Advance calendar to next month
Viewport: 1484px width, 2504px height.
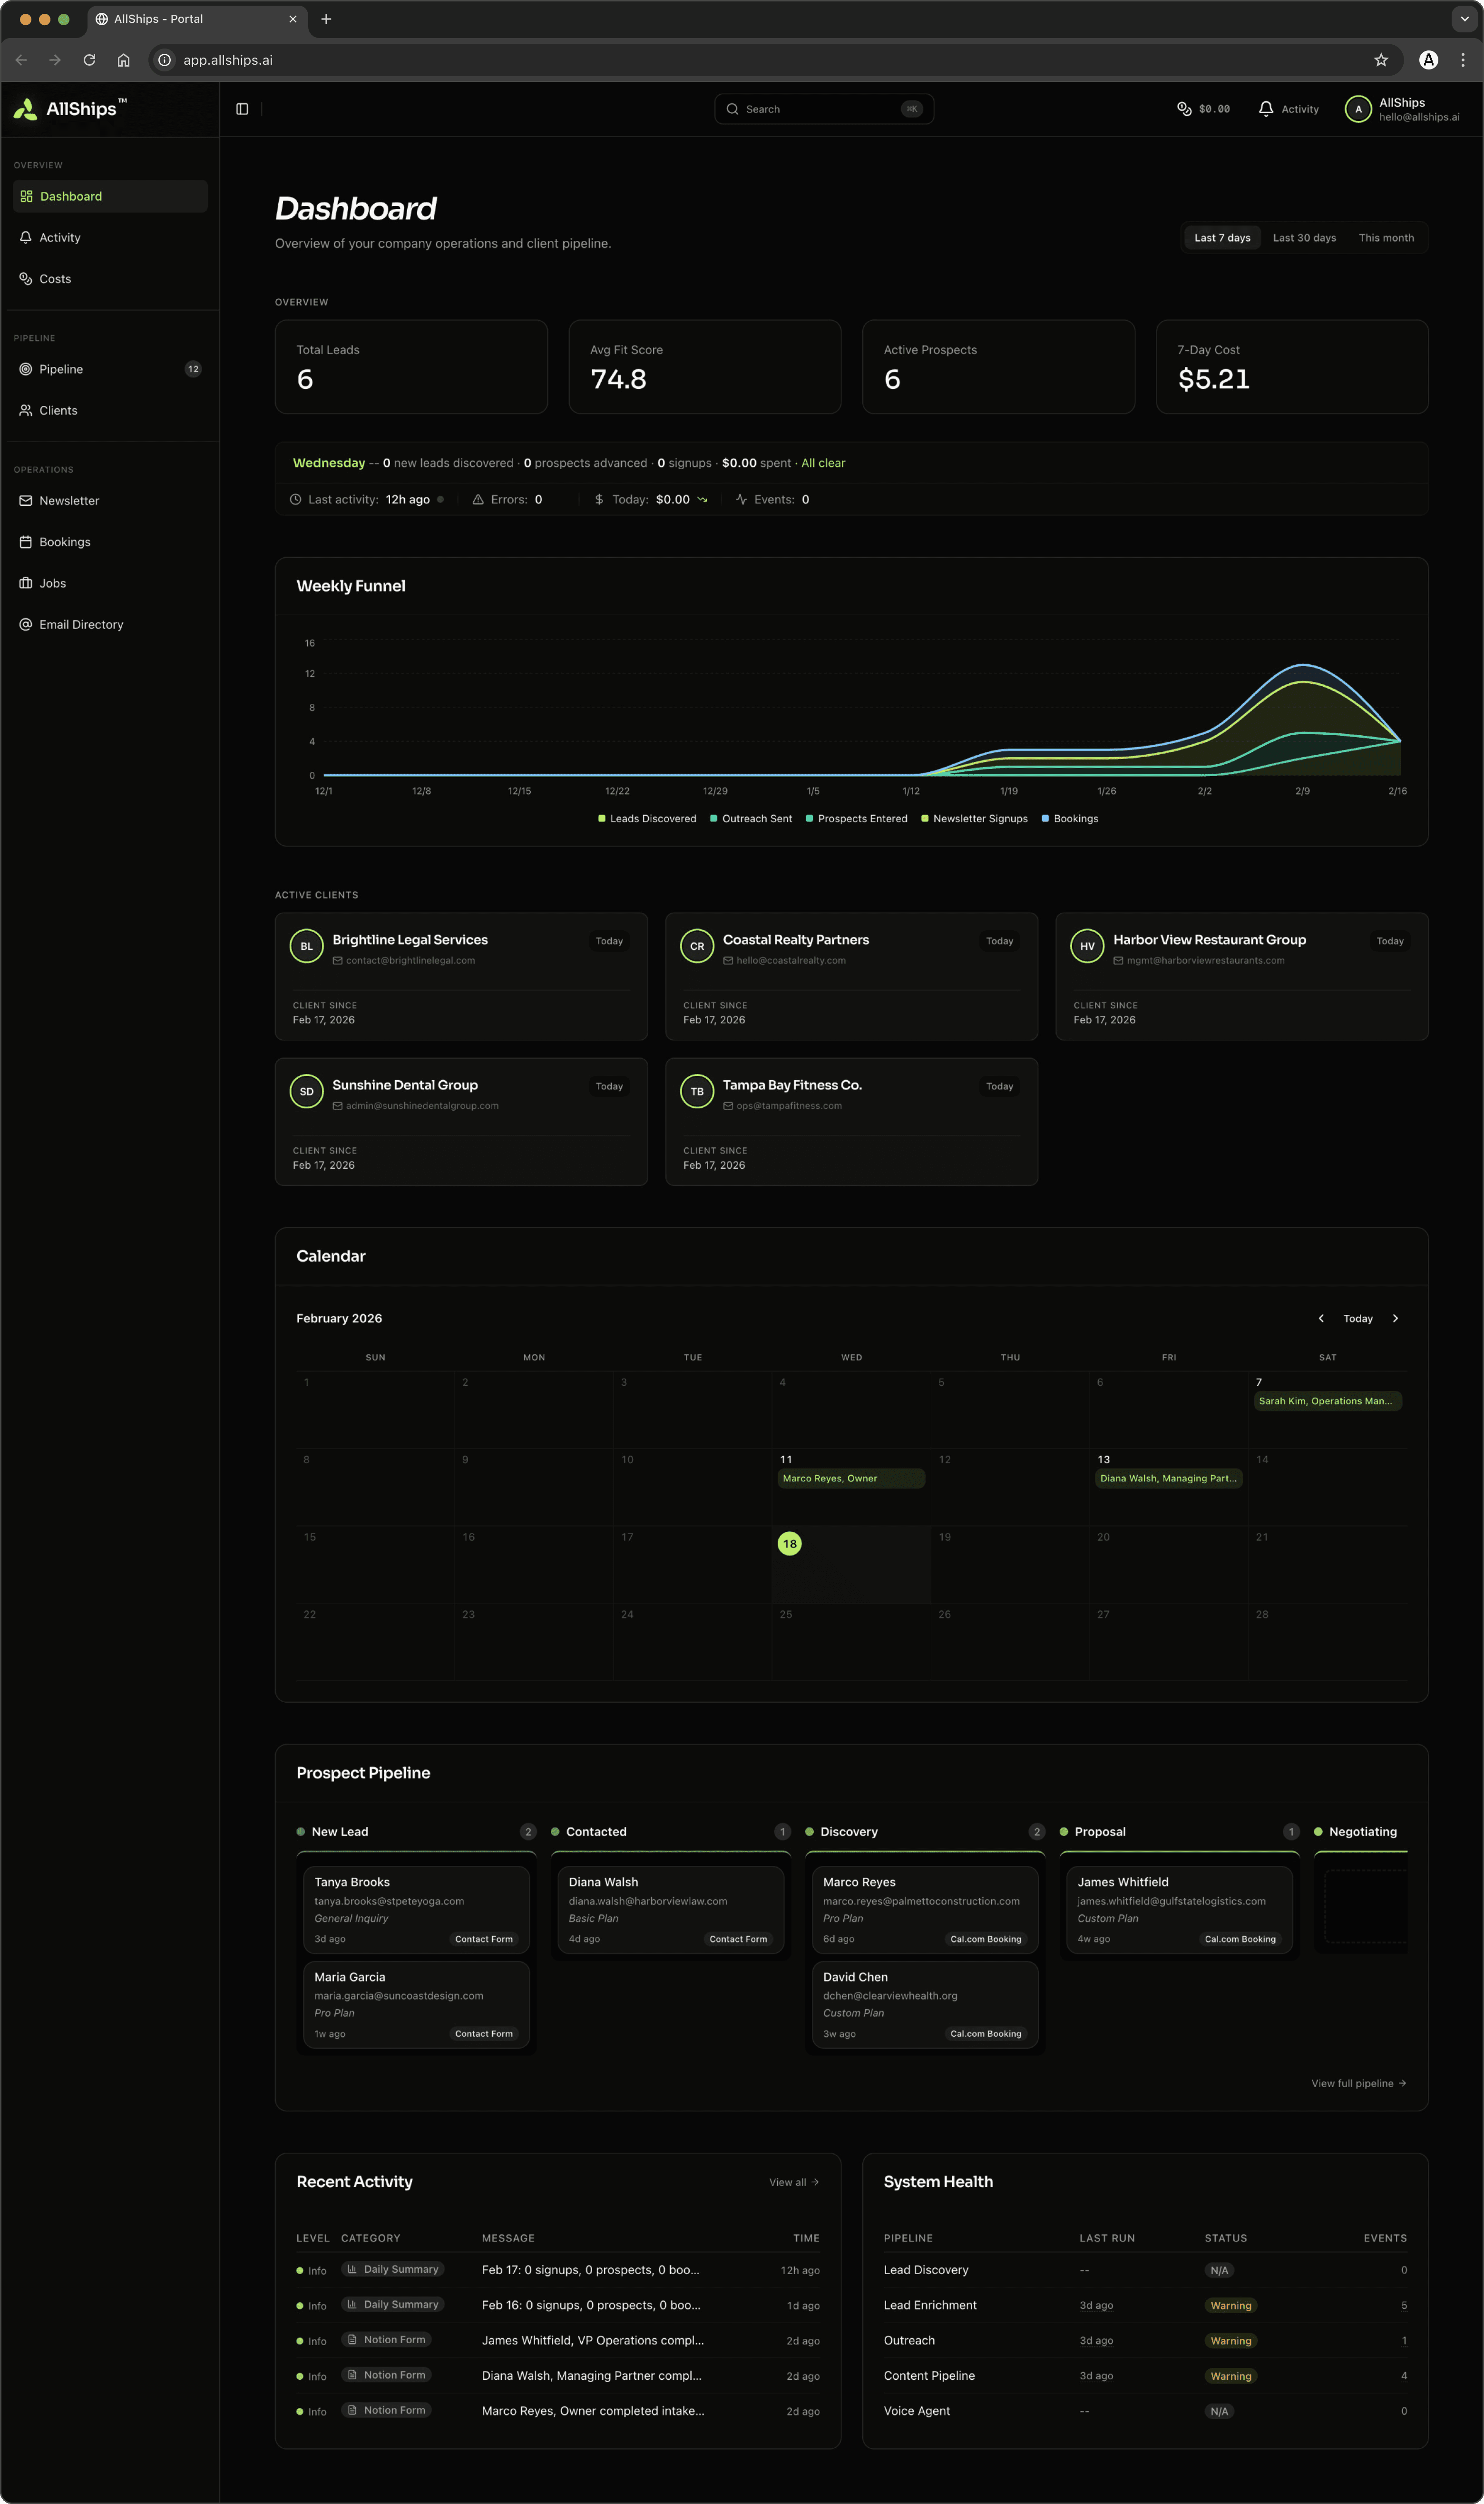[1395, 1319]
